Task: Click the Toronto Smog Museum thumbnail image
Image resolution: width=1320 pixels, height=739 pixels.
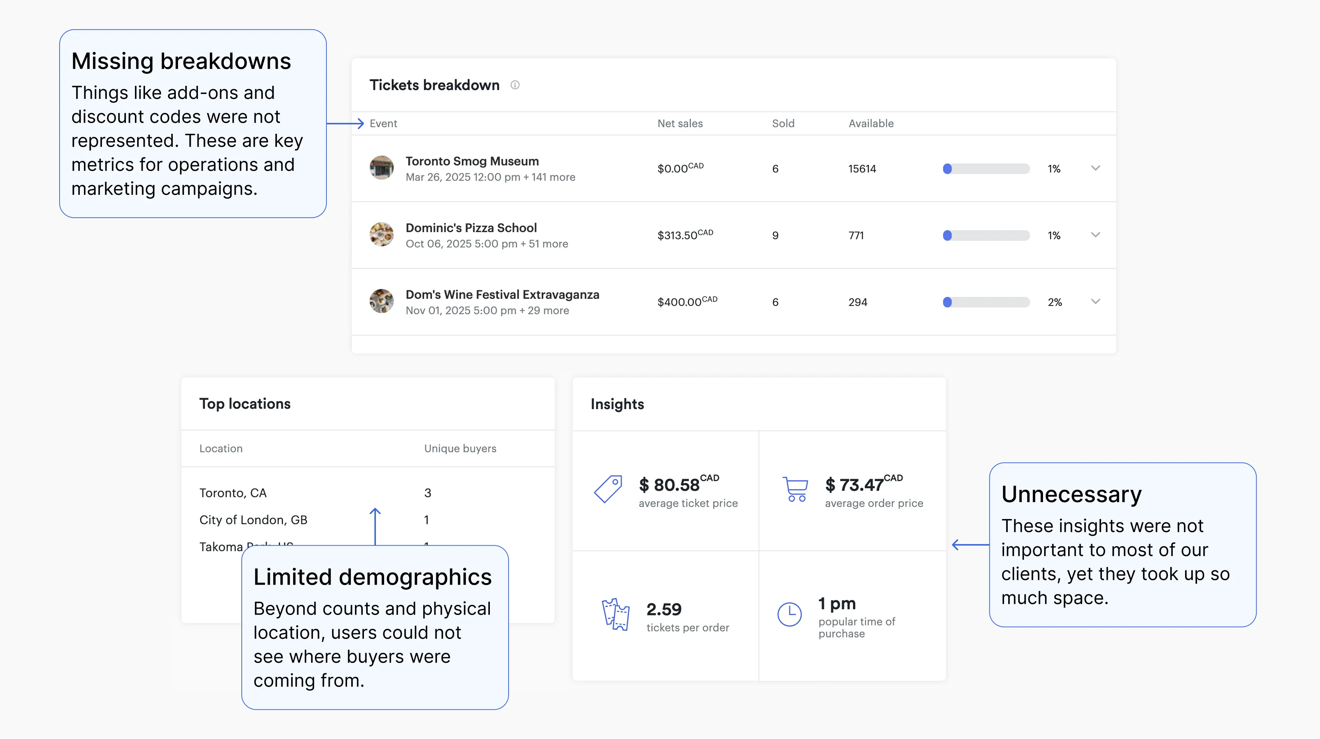Action: (382, 168)
